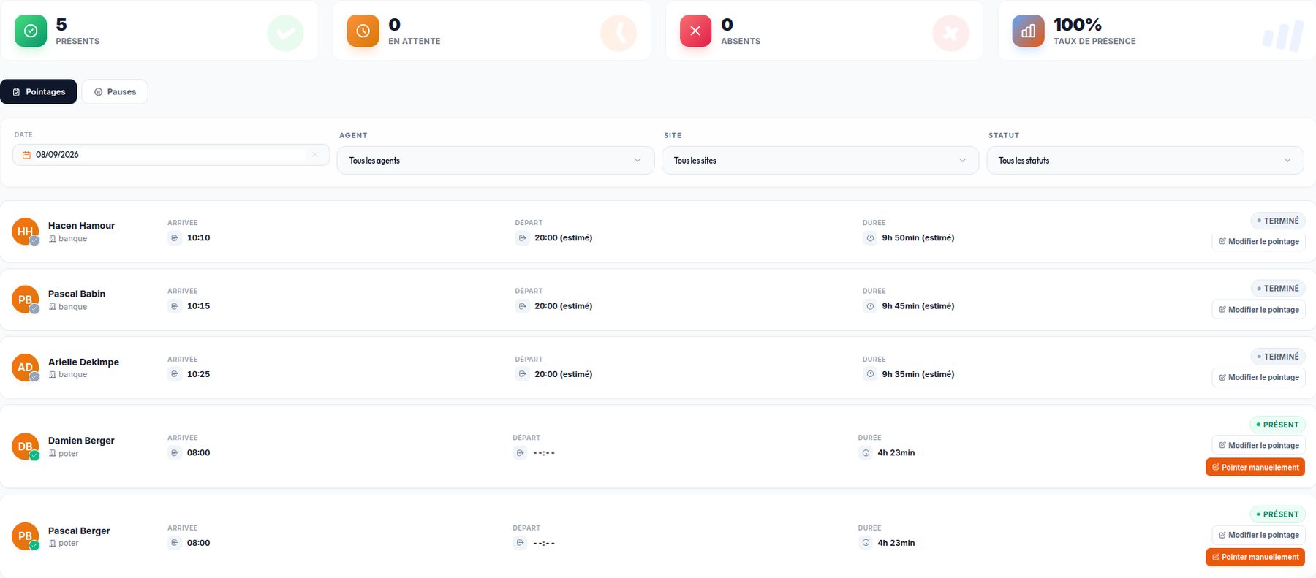Open the Tous les statuts dropdown
The image size is (1316, 578).
(1145, 161)
